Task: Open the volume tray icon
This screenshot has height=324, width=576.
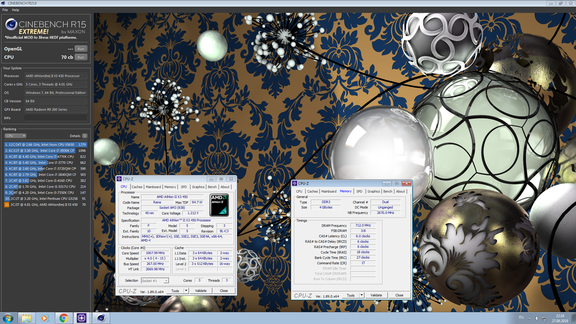Action: tap(537, 318)
